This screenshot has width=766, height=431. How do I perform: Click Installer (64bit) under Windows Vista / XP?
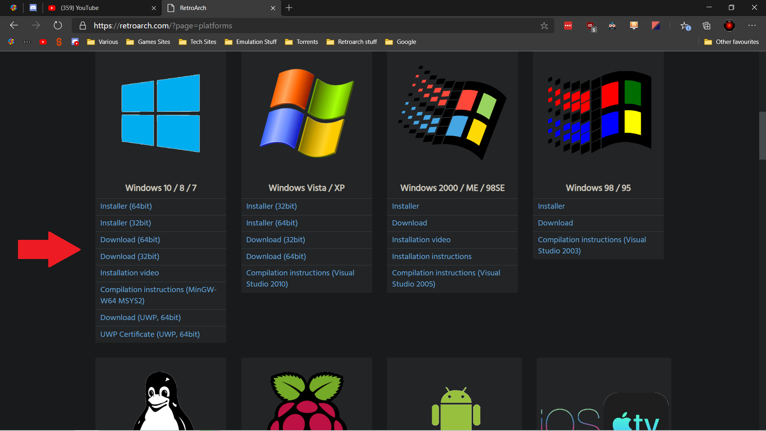point(272,223)
